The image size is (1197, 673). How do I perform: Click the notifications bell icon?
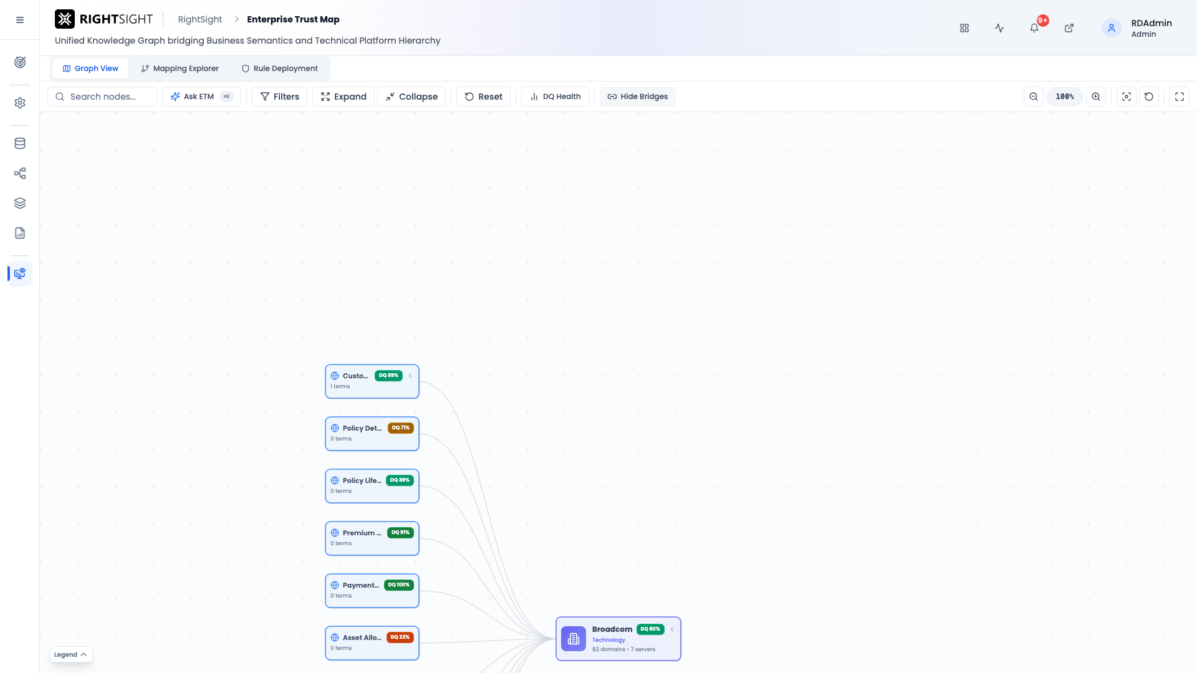1034,28
